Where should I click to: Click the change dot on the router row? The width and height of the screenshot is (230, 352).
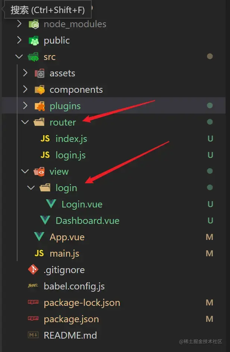(x=210, y=122)
